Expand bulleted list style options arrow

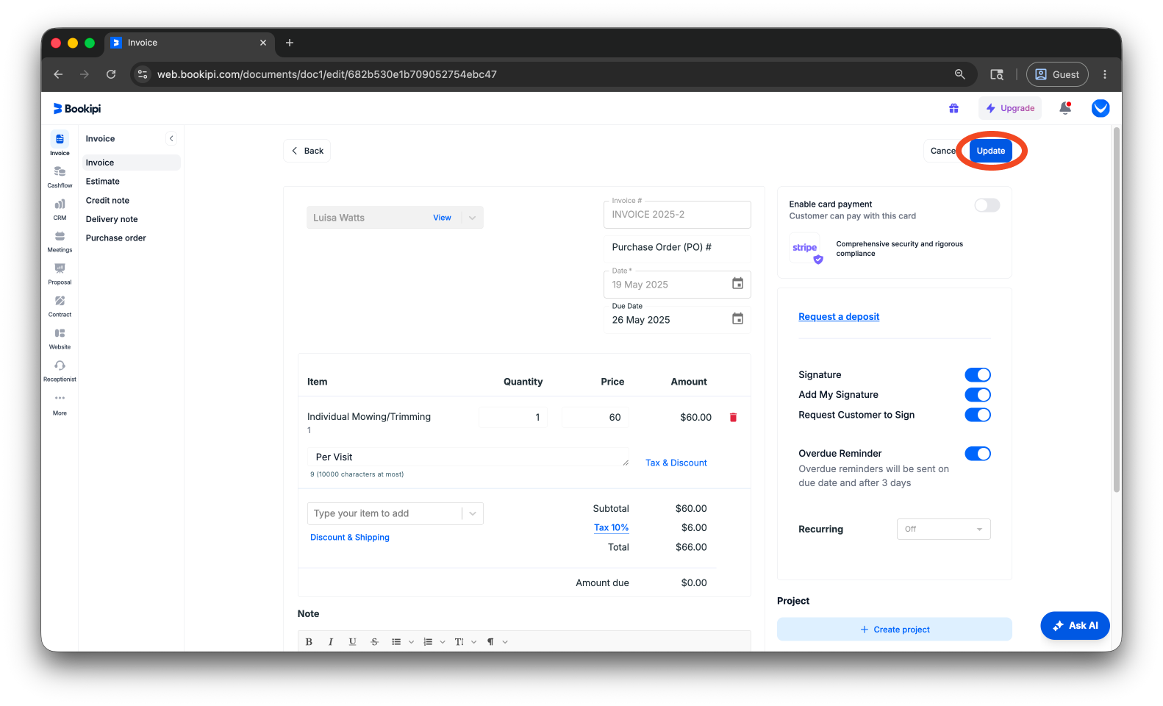coord(411,642)
